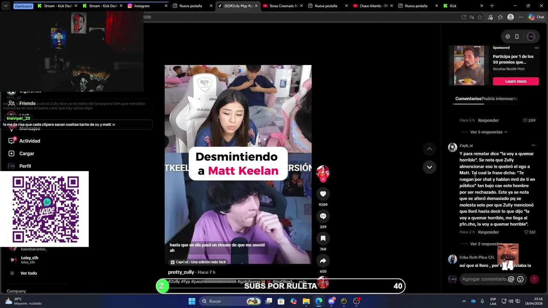Open a new browser tab with plus
Screen dimensions: 548x308
pos(492,6)
